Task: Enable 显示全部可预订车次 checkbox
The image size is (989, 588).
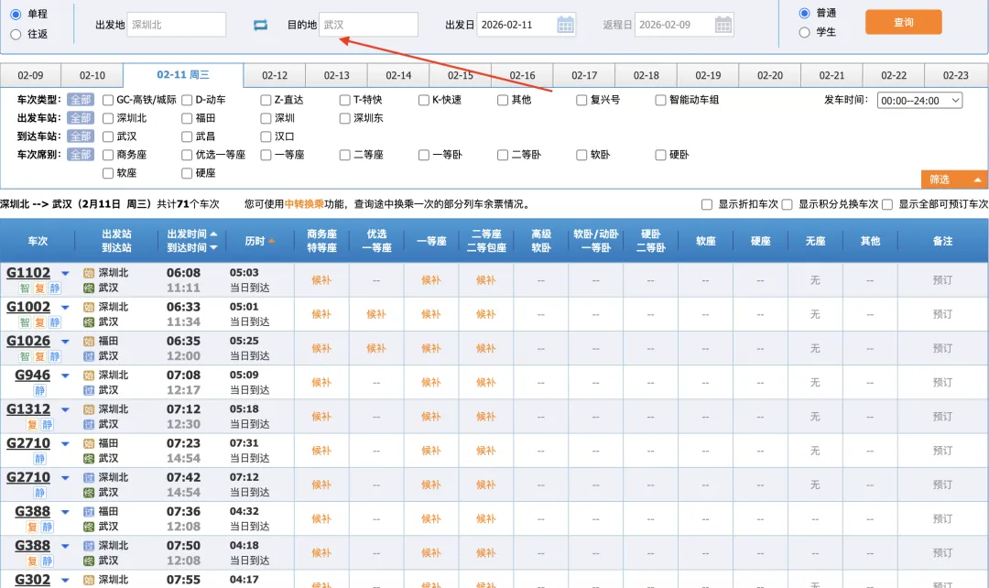Action: coord(888,204)
